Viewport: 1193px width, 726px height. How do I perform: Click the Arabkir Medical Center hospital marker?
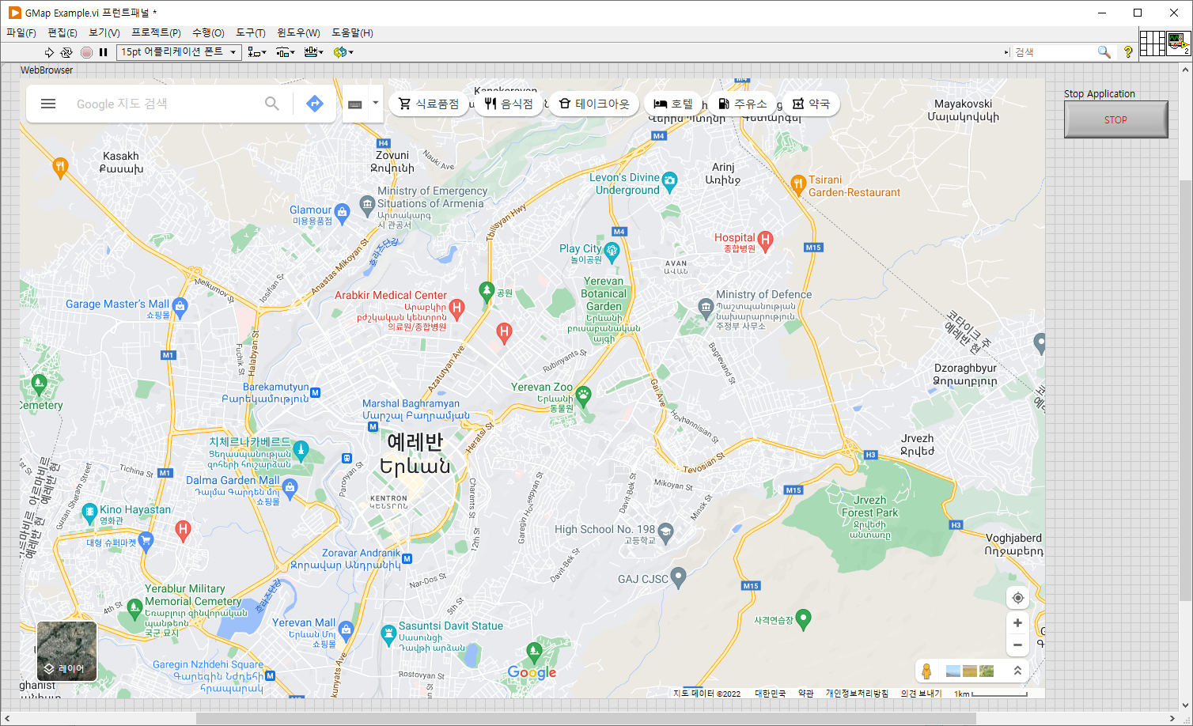tap(456, 308)
